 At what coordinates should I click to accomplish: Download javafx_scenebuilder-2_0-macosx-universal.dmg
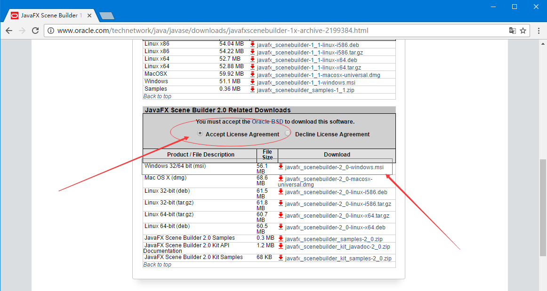pyautogui.click(x=325, y=182)
